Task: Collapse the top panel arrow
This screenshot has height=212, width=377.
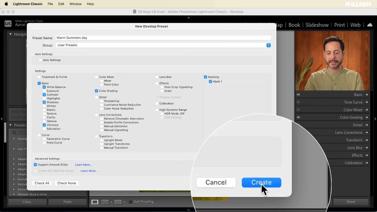Action: click(x=188, y=17)
